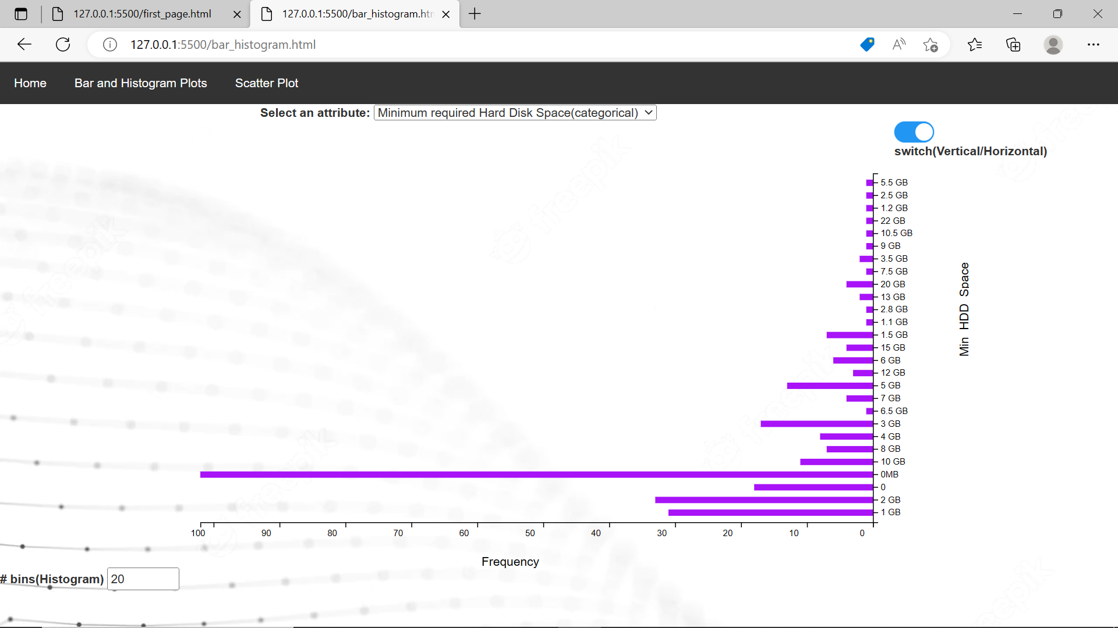
Task: Click the profile avatar icon
Action: pyautogui.click(x=1053, y=45)
